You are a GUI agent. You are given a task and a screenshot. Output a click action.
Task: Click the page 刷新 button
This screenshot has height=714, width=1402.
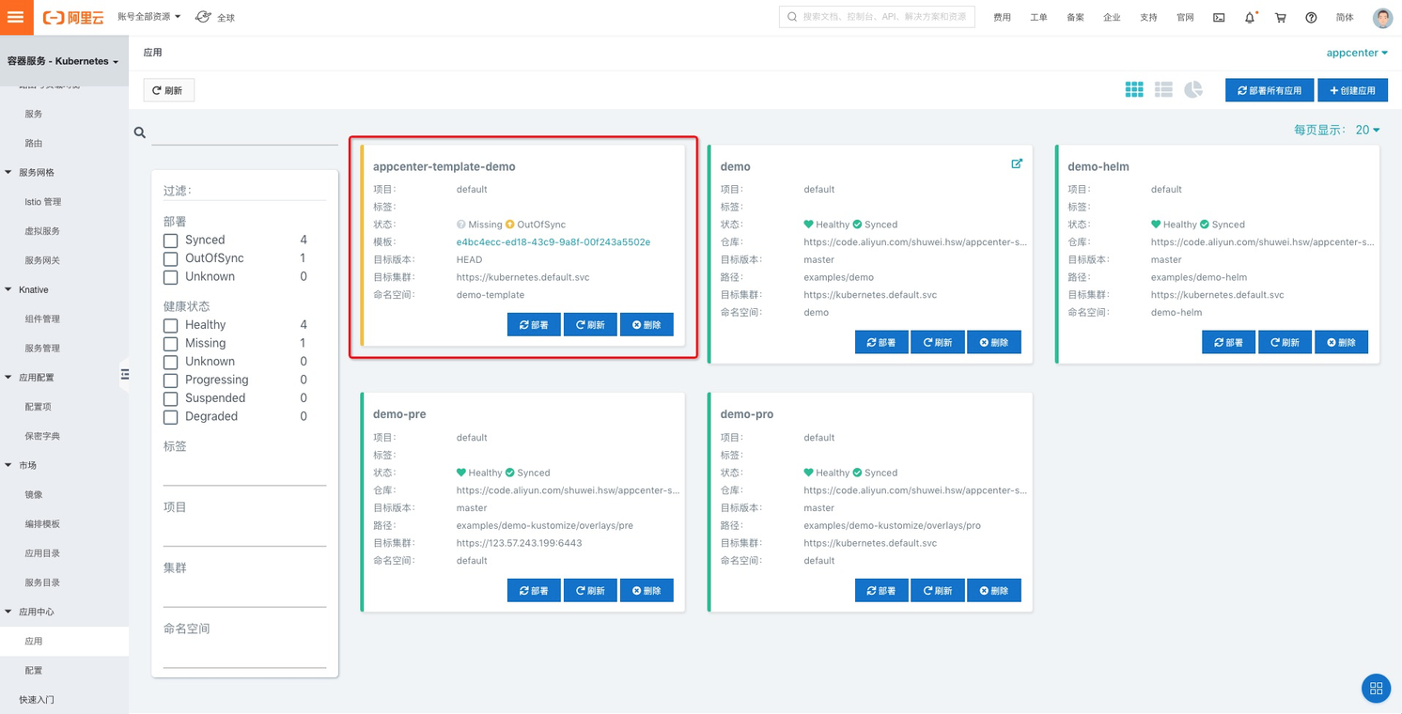pyautogui.click(x=169, y=90)
